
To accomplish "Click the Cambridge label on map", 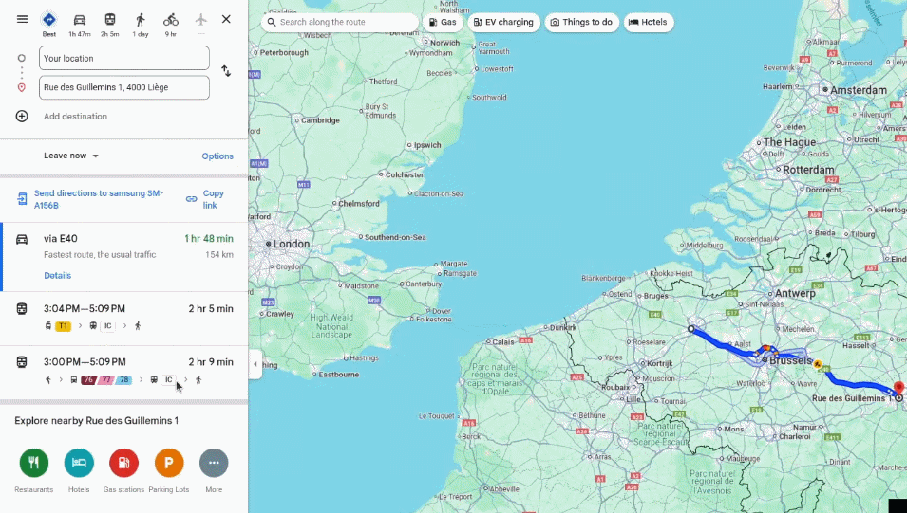I will (320, 120).
